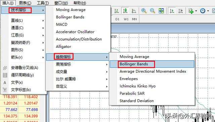Select the text label tool 文字标签(b)
The height and width of the screenshot is (122, 215).
click(x=21, y=90)
